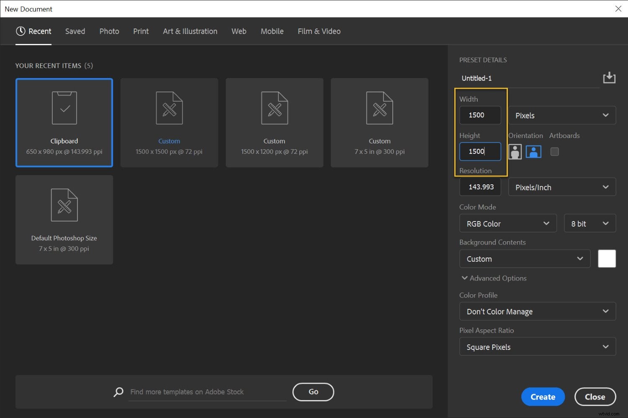
Task: Pick the Custom 7 x 5 in preset
Action: (379, 122)
